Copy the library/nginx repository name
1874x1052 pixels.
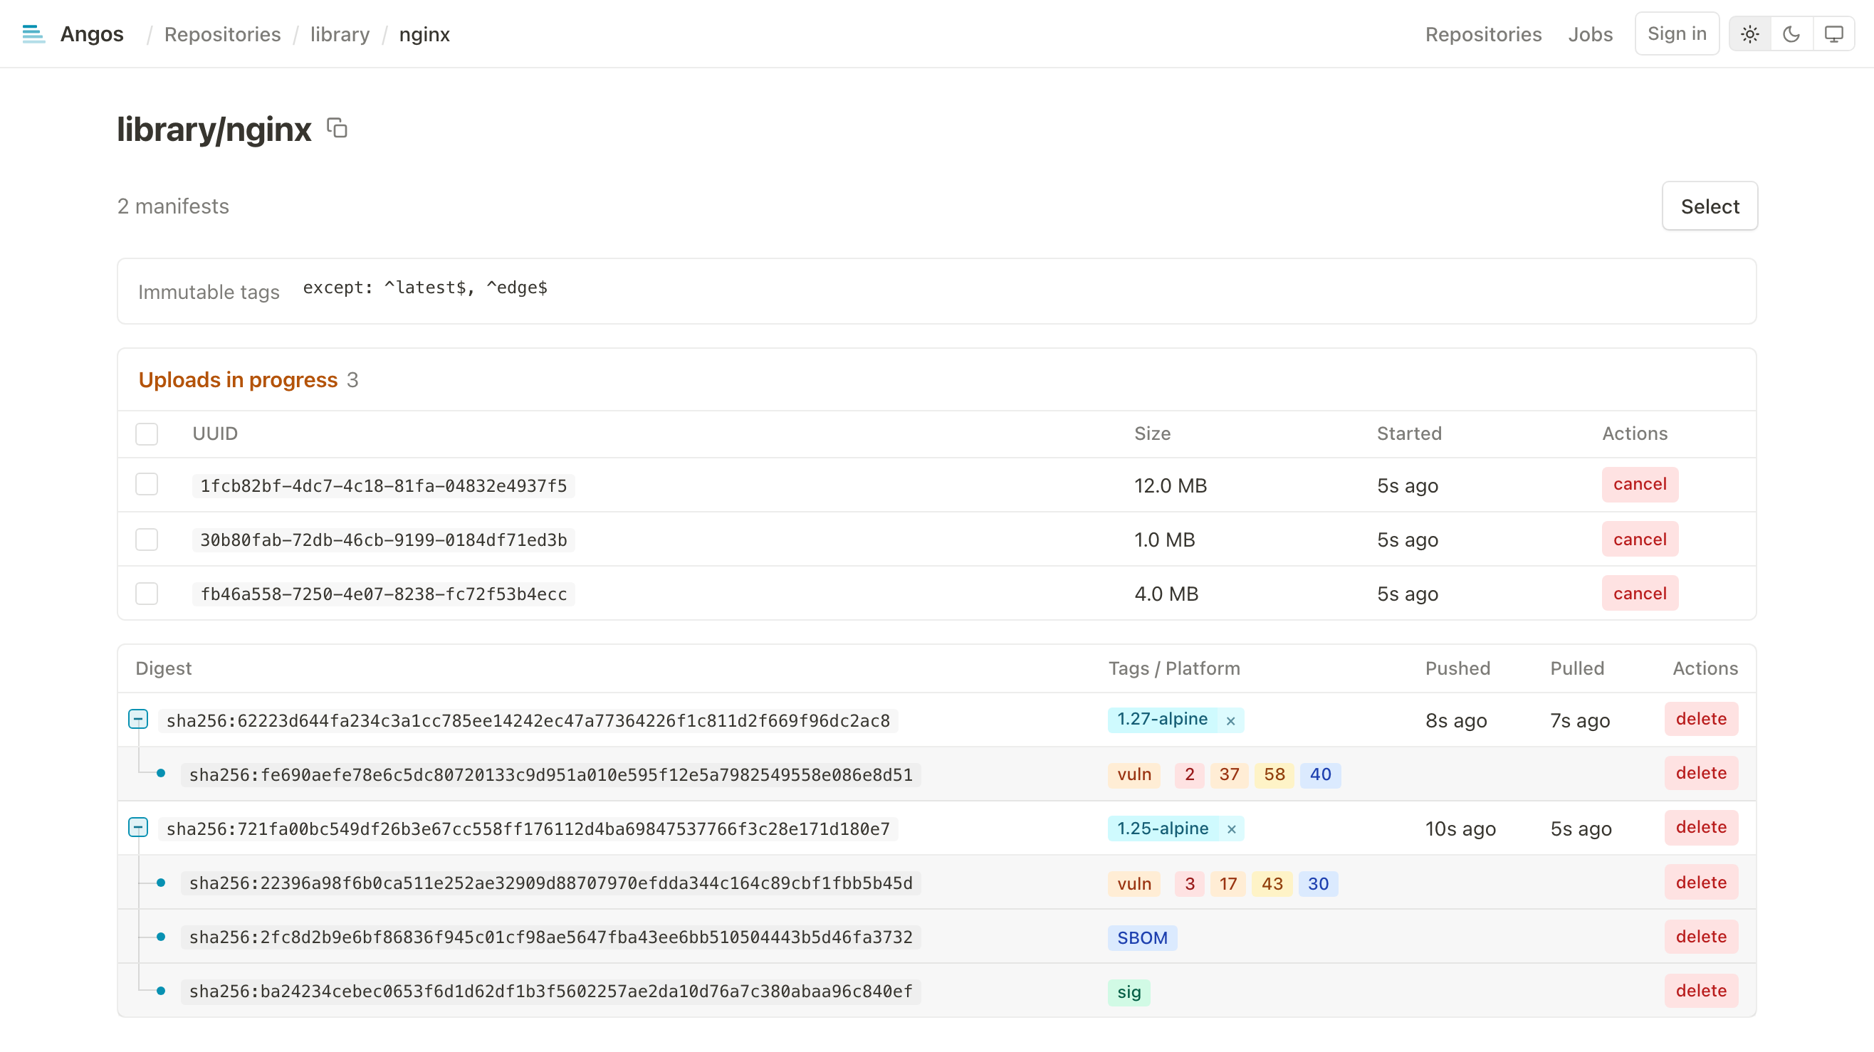click(337, 129)
